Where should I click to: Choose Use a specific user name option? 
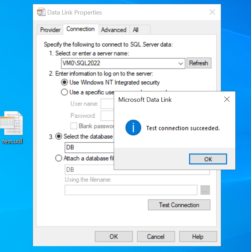pyautogui.click(x=64, y=92)
